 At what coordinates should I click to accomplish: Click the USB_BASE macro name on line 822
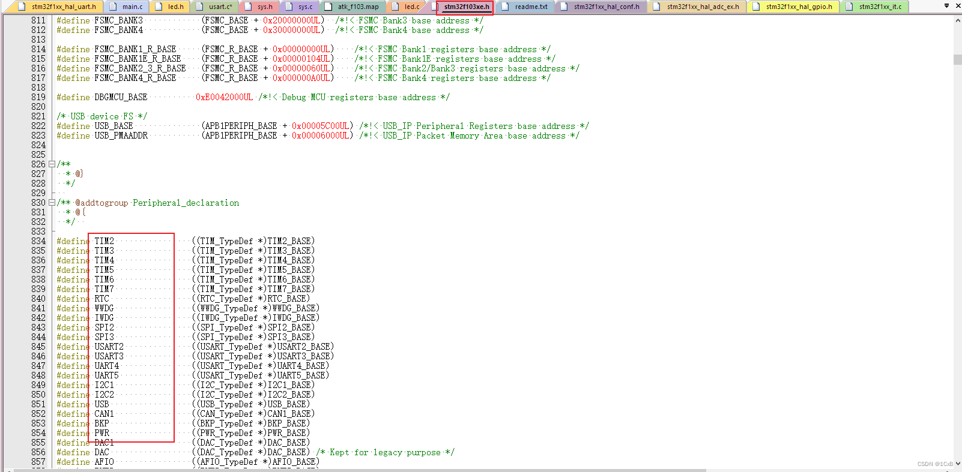point(113,126)
